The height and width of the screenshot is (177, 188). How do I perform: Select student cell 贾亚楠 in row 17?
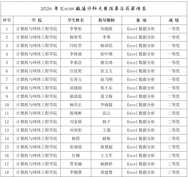76,164
